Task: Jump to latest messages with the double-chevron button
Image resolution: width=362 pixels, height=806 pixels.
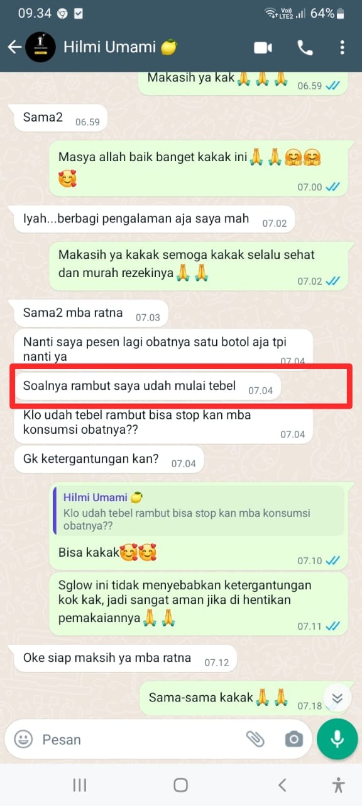Action: point(337,698)
